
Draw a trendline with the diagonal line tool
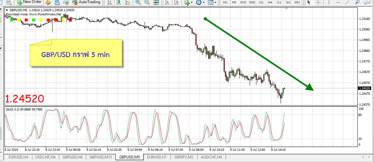(x=348, y=3)
